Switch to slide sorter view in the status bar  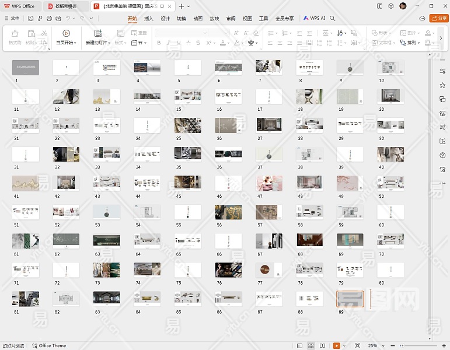click(311, 346)
